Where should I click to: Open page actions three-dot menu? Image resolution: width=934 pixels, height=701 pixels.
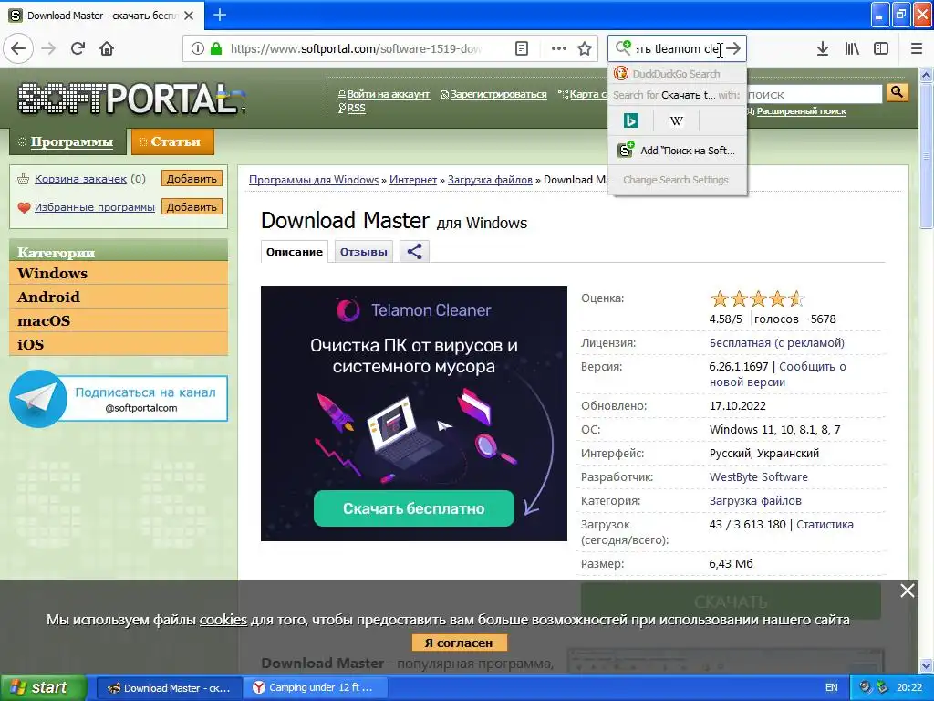click(559, 48)
